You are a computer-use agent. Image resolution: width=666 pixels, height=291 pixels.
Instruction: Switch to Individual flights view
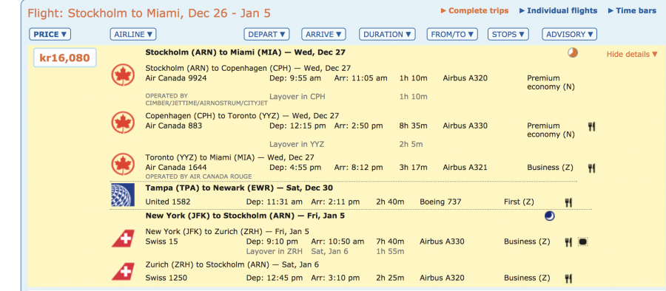[558, 10]
